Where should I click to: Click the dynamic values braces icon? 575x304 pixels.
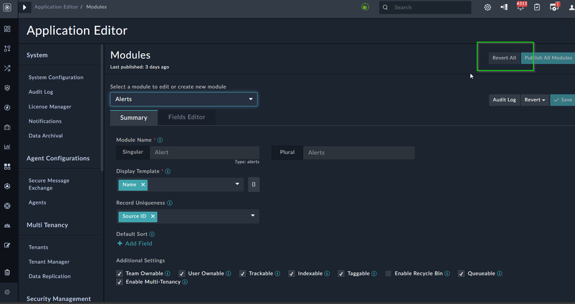(253, 185)
